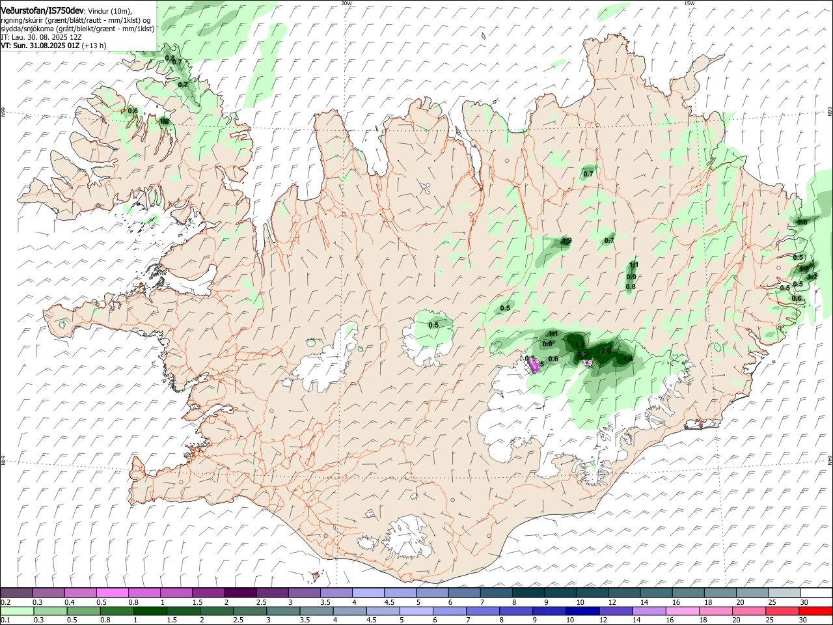Select bottom legend swatch between 2.5 and 3
This screenshot has width=833, height=625.
point(249,611)
